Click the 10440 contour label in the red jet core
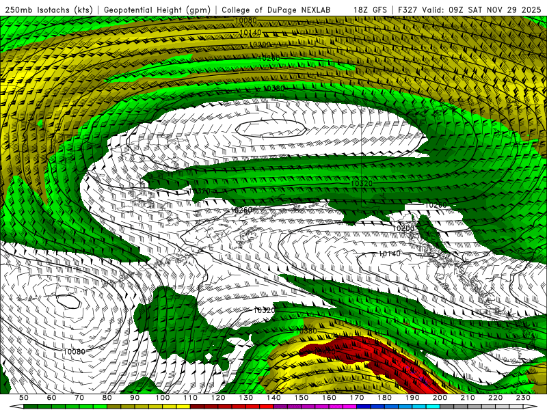Viewport: 547px width, 410px height. (324, 351)
